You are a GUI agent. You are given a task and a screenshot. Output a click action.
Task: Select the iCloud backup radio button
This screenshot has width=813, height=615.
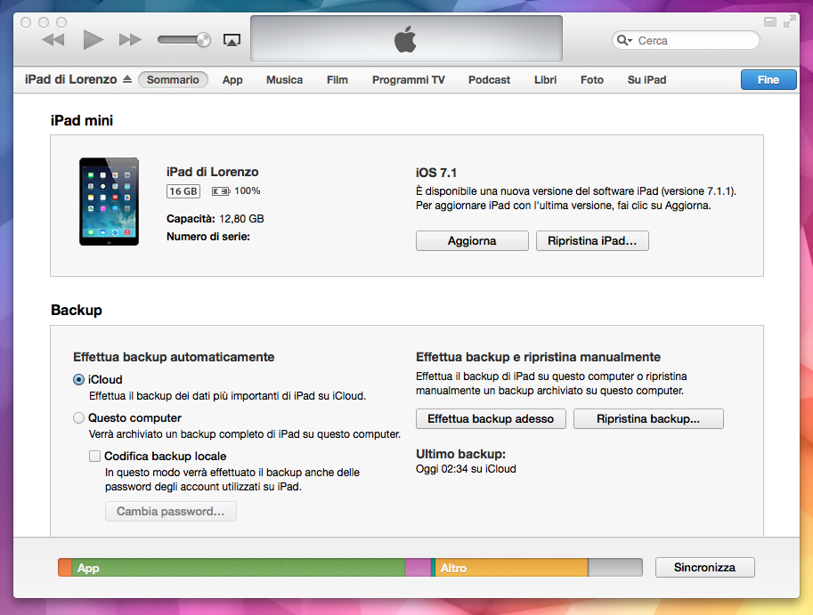pos(78,380)
